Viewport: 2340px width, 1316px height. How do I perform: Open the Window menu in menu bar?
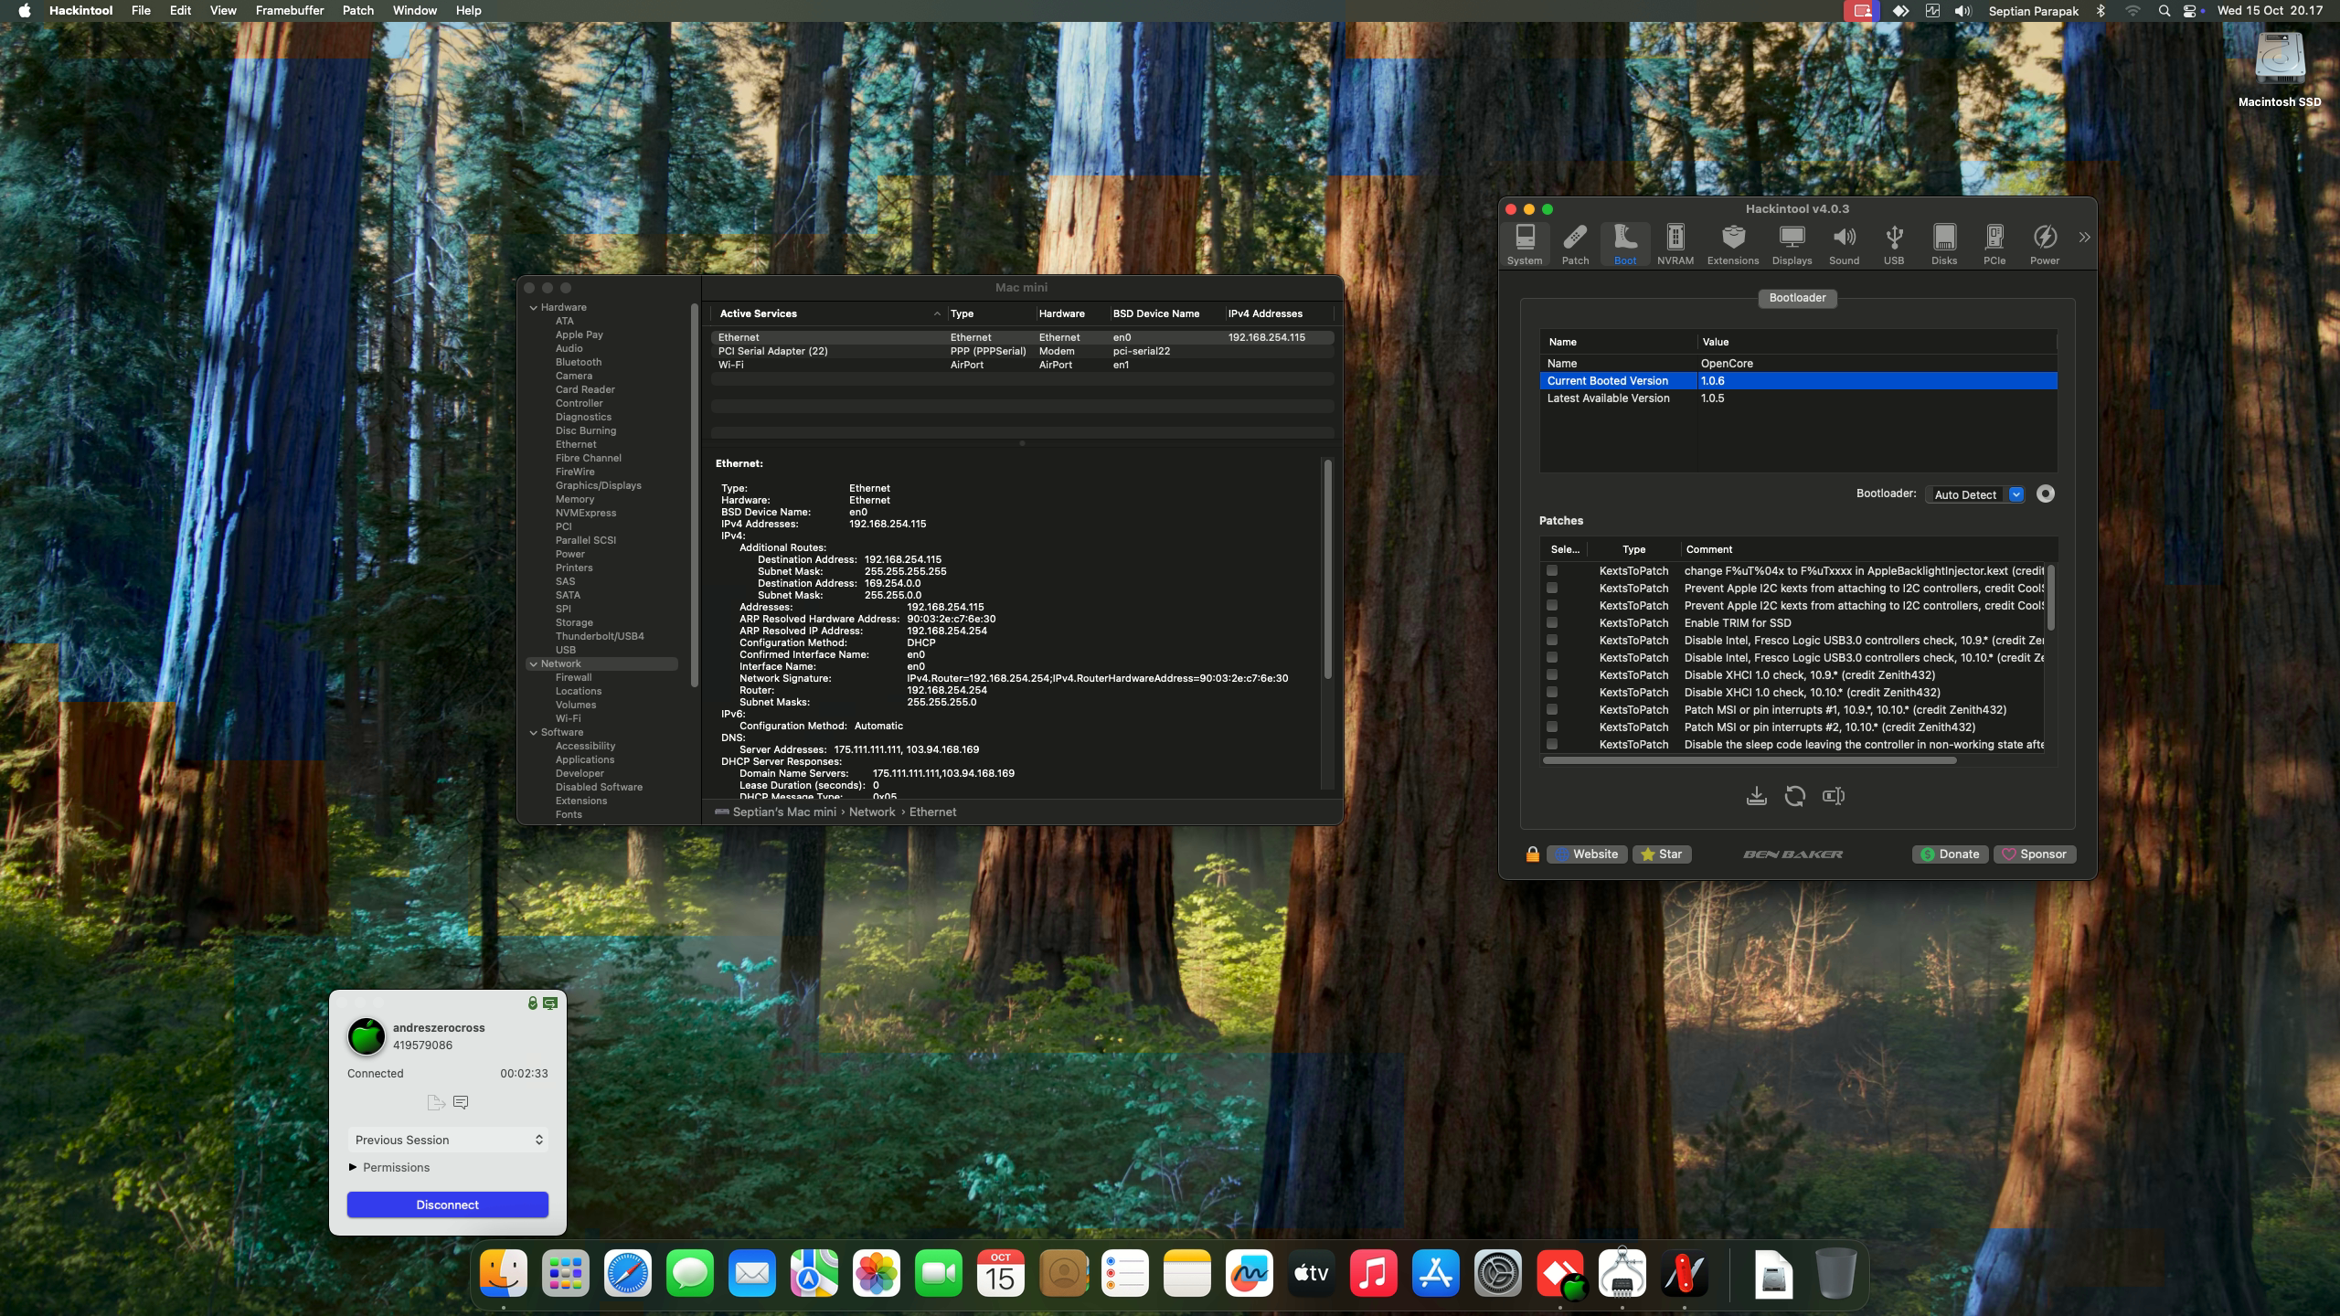point(415,11)
